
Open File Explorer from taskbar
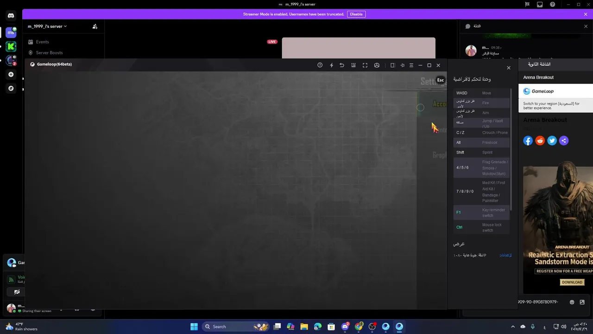pyautogui.click(x=304, y=327)
